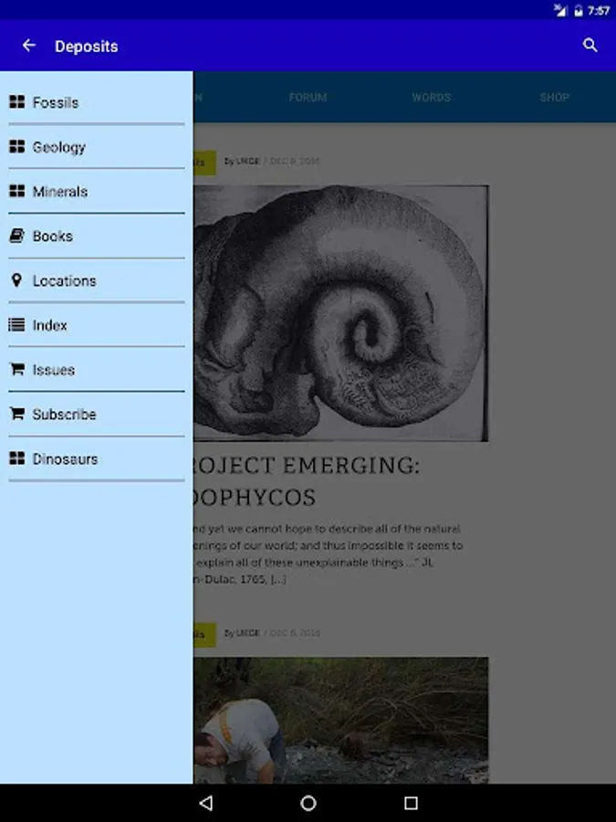Viewport: 616px width, 822px height.
Task: Open search with the magnifier icon
Action: tap(590, 46)
